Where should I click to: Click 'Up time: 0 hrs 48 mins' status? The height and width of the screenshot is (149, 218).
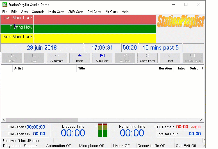(x=22, y=141)
